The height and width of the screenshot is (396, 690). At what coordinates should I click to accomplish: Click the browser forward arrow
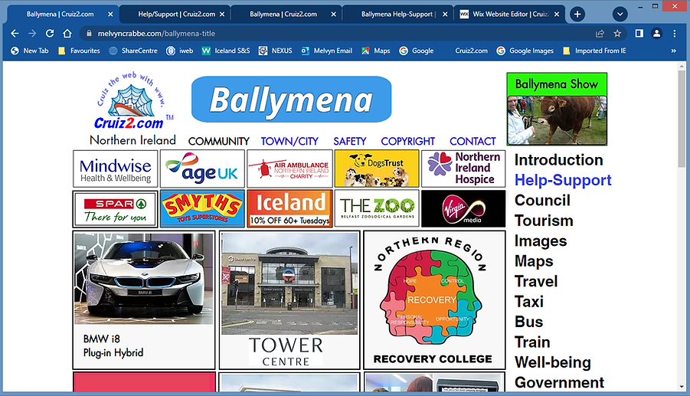pyautogui.click(x=32, y=34)
